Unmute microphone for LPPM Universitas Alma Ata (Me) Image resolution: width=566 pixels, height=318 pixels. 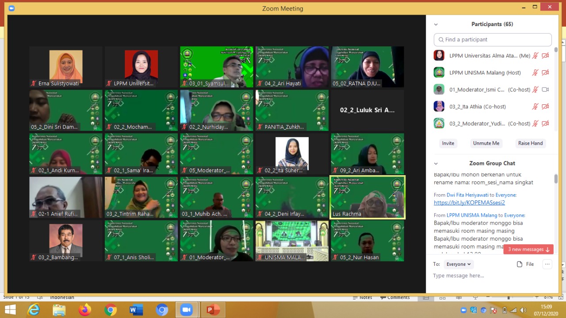pyautogui.click(x=535, y=56)
